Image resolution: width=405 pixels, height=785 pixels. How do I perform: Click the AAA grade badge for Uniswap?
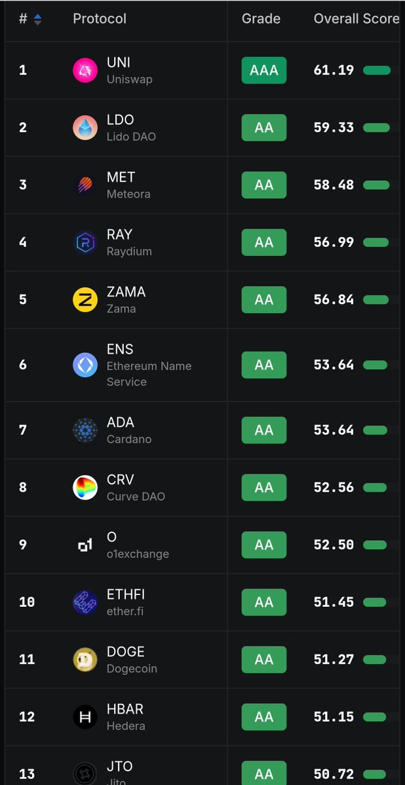[264, 70]
